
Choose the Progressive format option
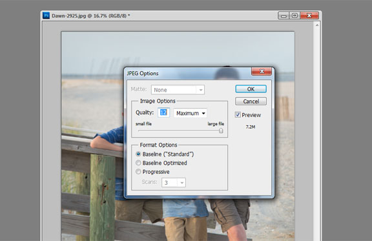pos(138,171)
